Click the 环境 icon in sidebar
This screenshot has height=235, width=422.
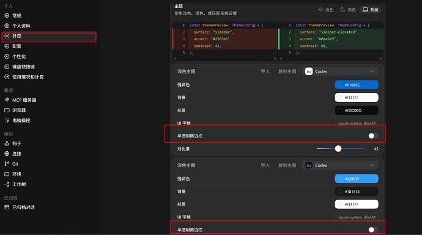coord(7,174)
